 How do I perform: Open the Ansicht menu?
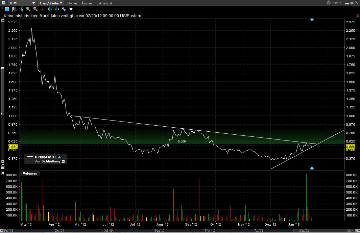[x=106, y=3]
